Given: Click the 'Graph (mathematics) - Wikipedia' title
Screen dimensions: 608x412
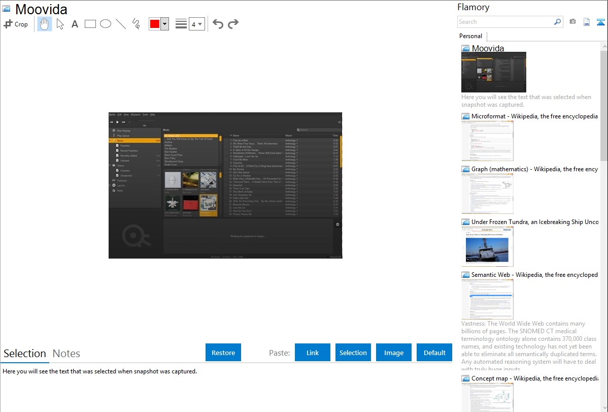Looking at the screenshot, I should click(x=534, y=169).
